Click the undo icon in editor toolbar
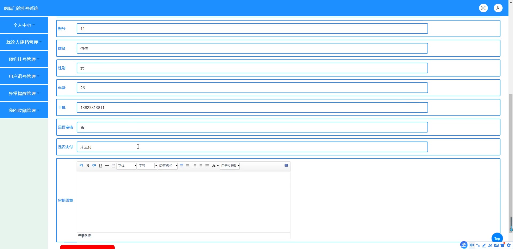 point(81,166)
